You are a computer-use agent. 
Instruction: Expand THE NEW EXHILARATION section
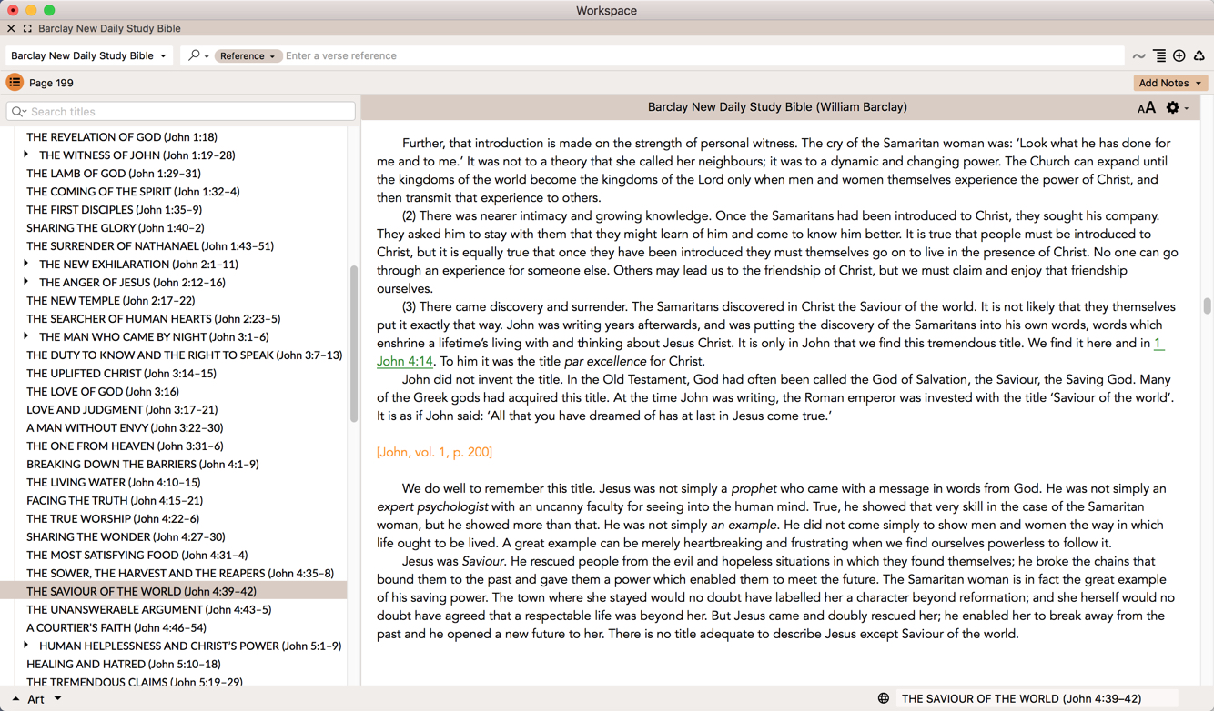pyautogui.click(x=26, y=264)
